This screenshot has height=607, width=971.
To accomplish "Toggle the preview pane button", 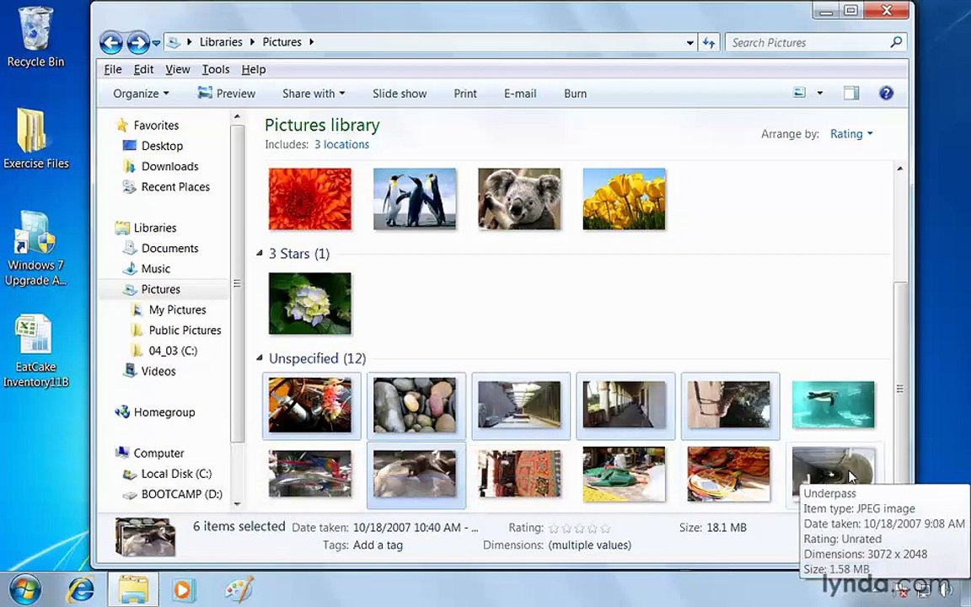I will click(851, 93).
